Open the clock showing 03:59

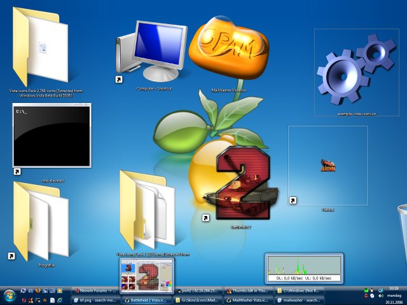pos(394,288)
